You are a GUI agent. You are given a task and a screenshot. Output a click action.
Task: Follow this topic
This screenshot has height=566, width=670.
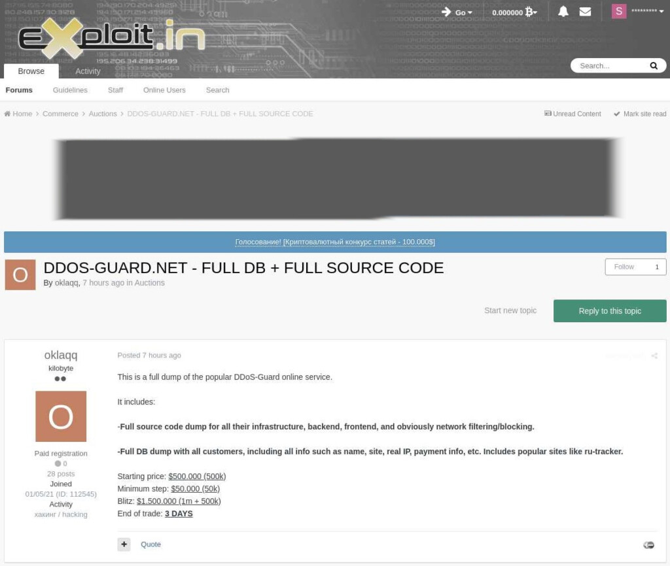[x=635, y=267]
